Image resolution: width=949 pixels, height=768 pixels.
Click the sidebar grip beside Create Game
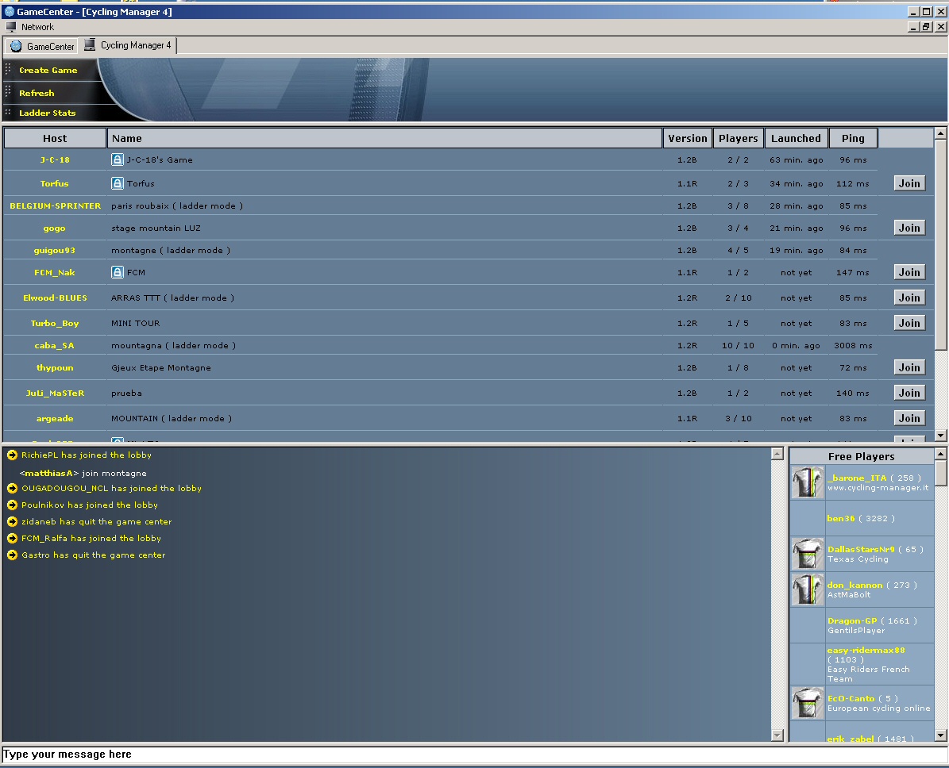click(8, 68)
